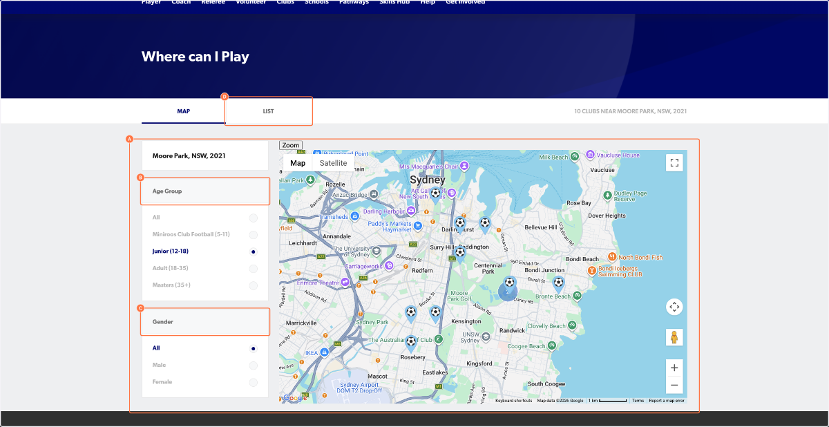The height and width of the screenshot is (427, 829).
Task: Click the Bondi Icebergs Swimming Club icon
Action: click(592, 271)
